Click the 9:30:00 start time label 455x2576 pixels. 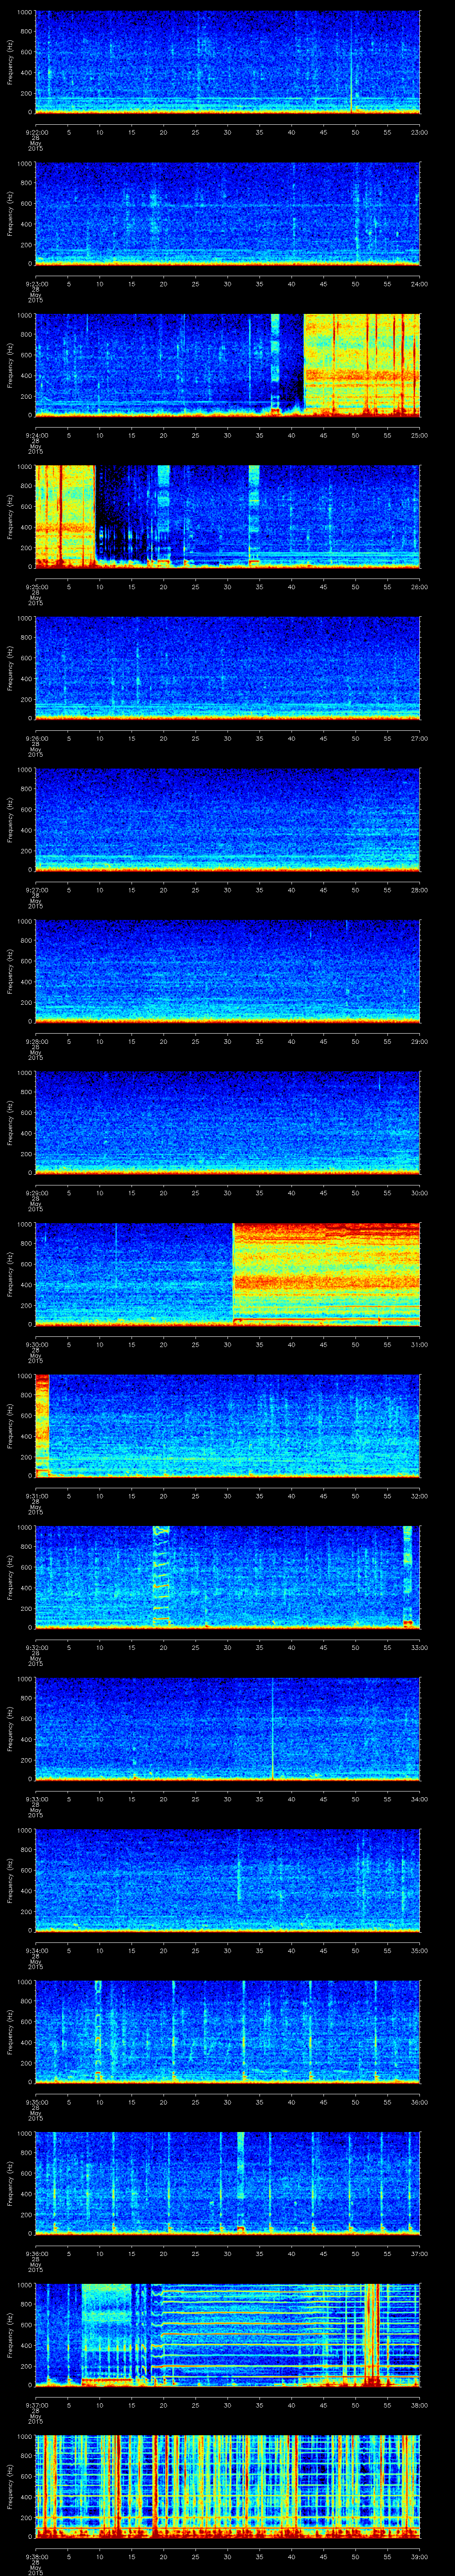point(36,1344)
